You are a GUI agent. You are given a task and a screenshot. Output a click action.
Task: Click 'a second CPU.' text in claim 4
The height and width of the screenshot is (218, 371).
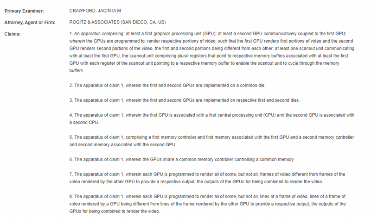[84, 123]
